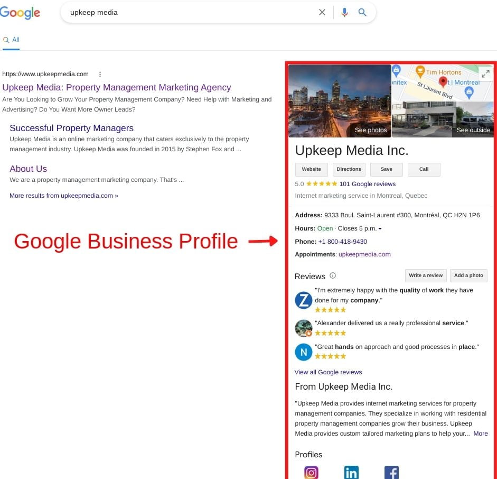
Task: Open the Facebook profile icon
Action: (x=391, y=473)
